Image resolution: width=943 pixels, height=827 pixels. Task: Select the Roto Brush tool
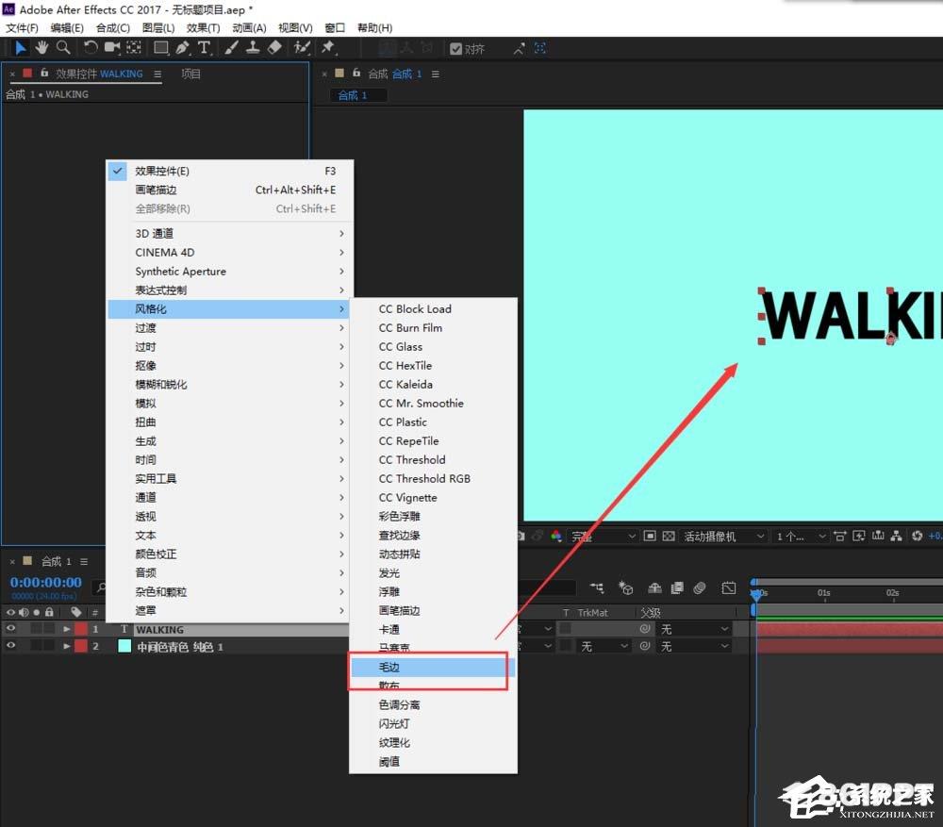302,47
